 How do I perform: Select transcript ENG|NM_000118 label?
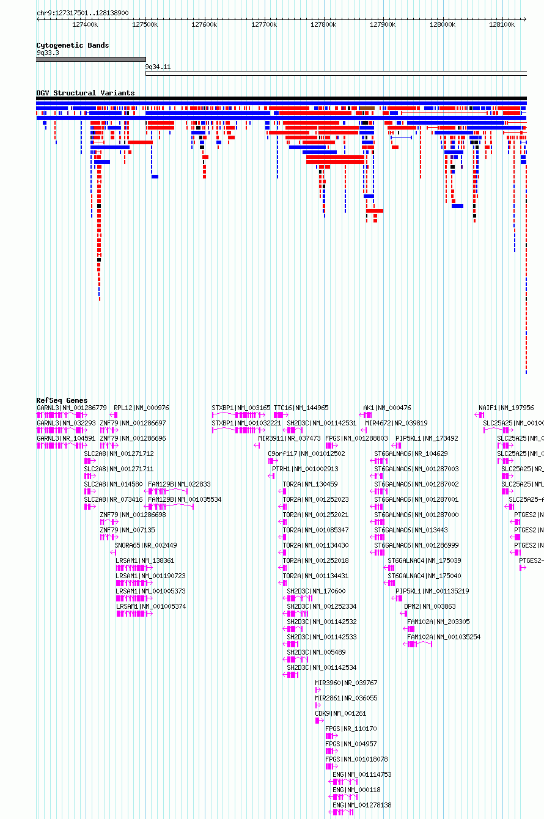pos(357,790)
